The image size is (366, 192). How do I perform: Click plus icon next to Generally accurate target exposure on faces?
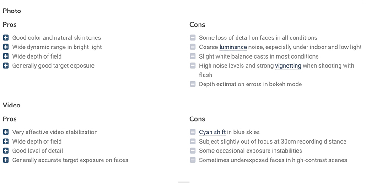6,160
